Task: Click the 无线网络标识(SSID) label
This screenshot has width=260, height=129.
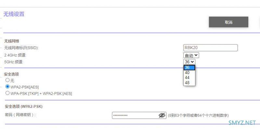Action: [21, 48]
